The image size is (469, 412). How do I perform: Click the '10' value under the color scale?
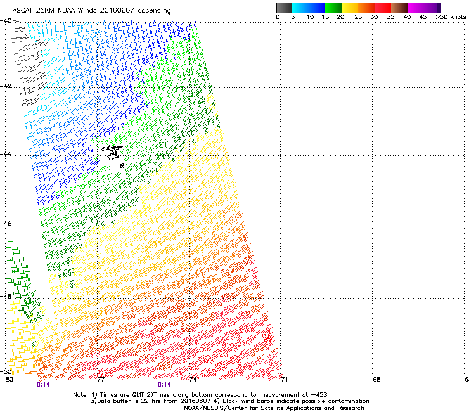(x=310, y=17)
